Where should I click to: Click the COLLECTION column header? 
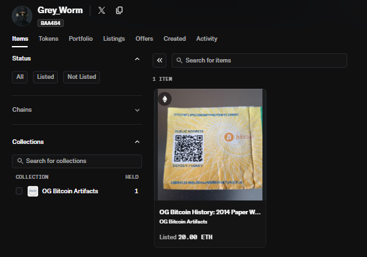[32, 177]
